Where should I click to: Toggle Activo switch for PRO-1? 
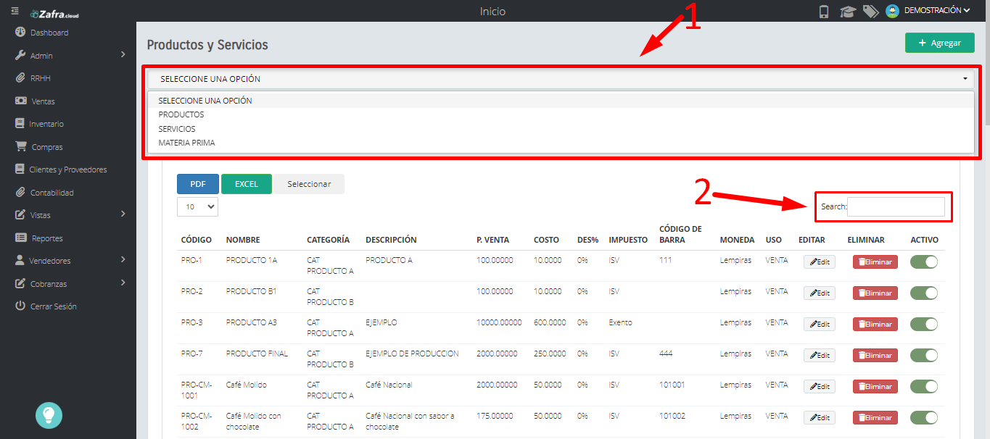click(x=924, y=262)
